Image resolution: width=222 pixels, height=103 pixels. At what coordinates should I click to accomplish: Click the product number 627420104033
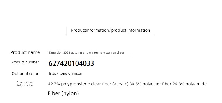[71, 63]
